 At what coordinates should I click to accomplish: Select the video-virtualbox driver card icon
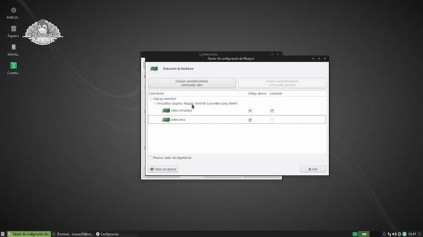(x=166, y=111)
